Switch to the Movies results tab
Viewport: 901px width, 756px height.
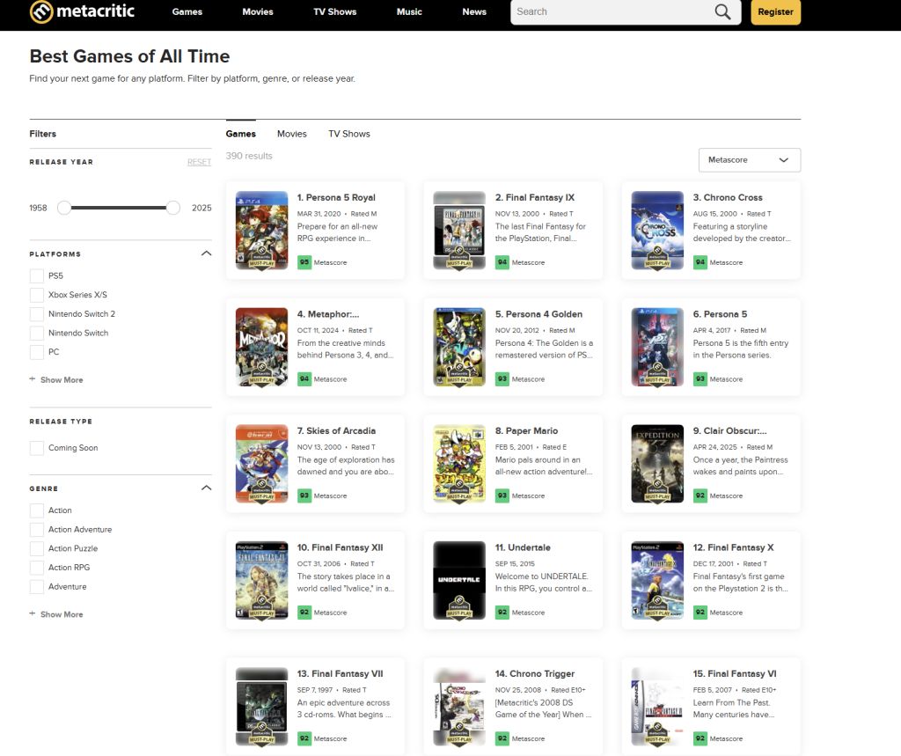click(292, 134)
